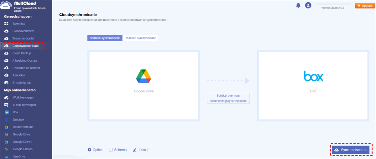Click the Afbeelding Opslaan icon
376x159 pixels.
(x=6, y=61)
